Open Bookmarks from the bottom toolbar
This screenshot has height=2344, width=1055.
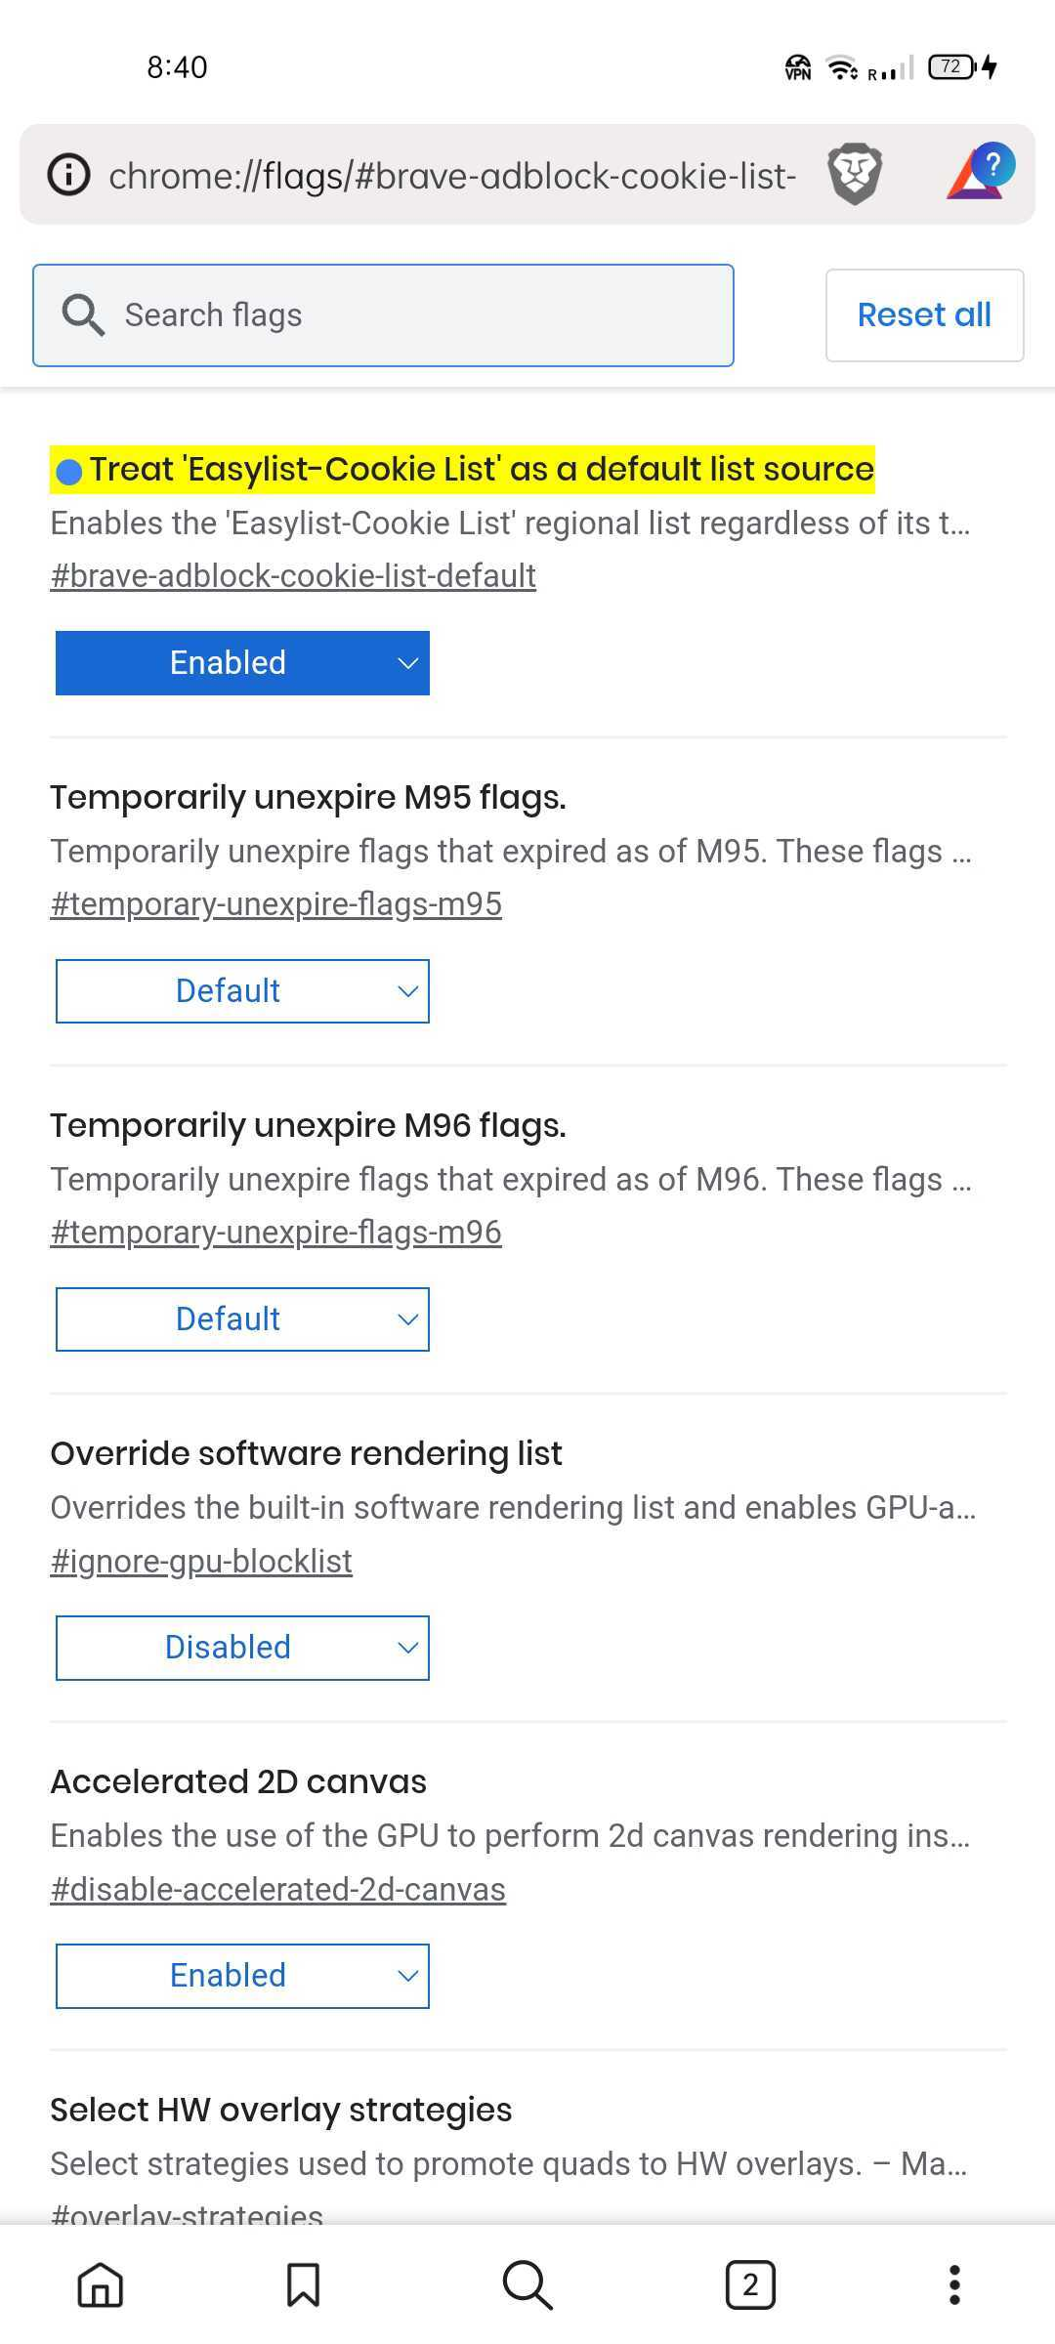tap(302, 2282)
